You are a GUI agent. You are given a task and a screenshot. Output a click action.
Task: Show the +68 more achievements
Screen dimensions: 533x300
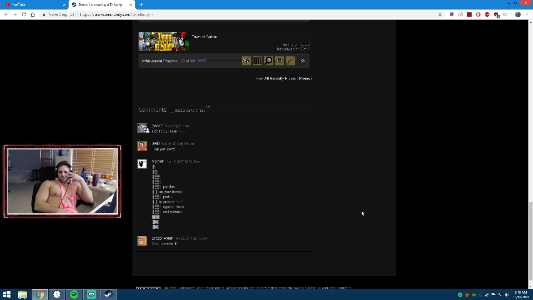pyautogui.click(x=302, y=61)
